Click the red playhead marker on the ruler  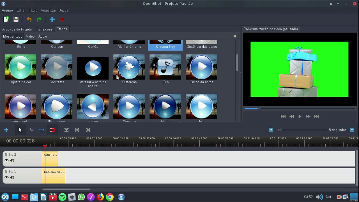point(45,146)
